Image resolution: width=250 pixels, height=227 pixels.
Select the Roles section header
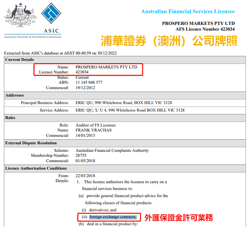pos(10,118)
